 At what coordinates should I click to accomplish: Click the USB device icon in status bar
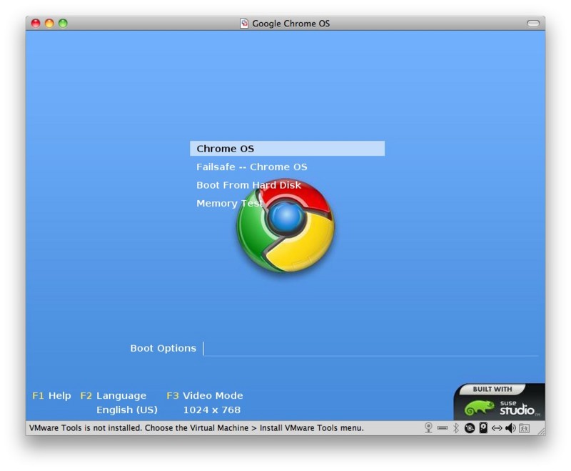(x=443, y=428)
